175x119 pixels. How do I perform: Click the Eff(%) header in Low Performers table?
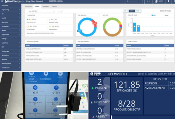click(x=118, y=45)
